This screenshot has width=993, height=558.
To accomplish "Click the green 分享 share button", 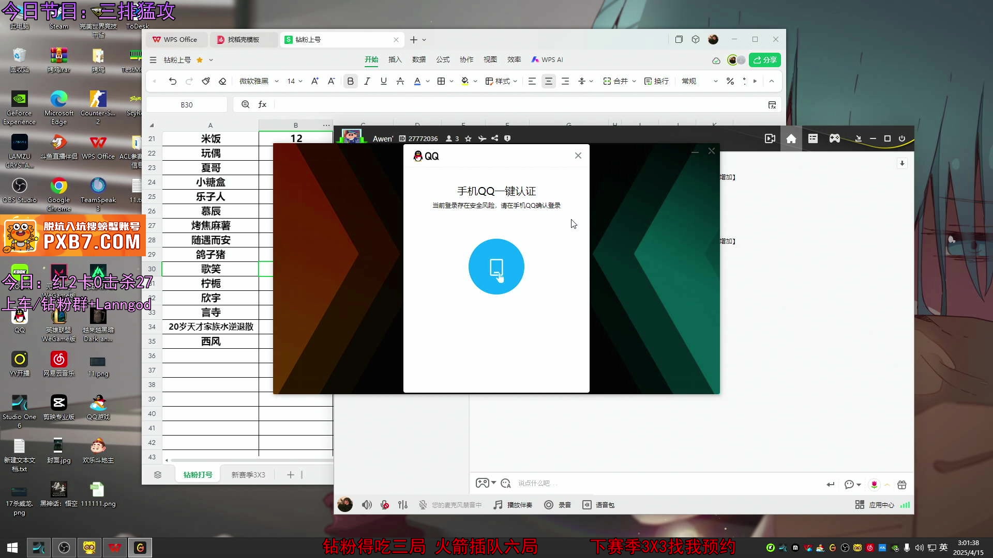I will pyautogui.click(x=765, y=60).
